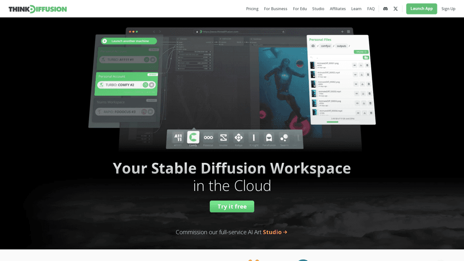Click the Teams Workspace heading

(111, 102)
